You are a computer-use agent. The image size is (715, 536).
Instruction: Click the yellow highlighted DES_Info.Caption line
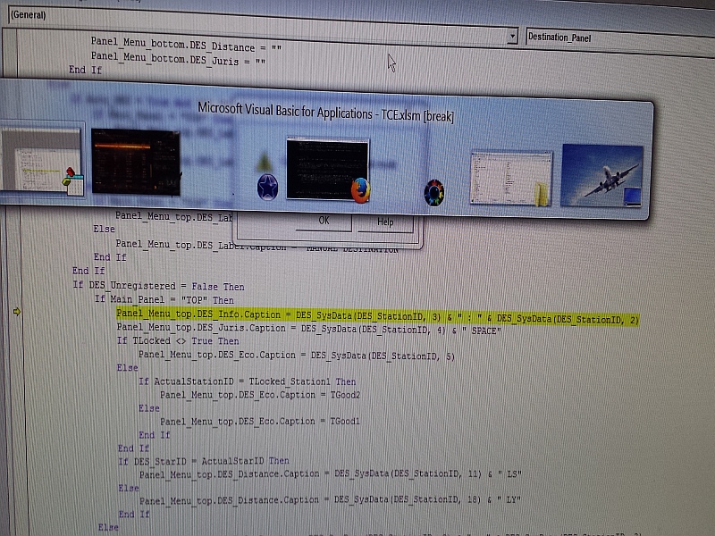(377, 317)
